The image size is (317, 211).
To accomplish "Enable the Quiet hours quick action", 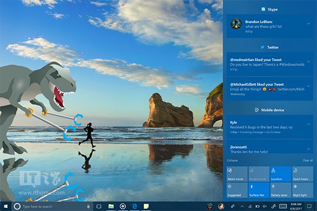I will click(302, 174).
